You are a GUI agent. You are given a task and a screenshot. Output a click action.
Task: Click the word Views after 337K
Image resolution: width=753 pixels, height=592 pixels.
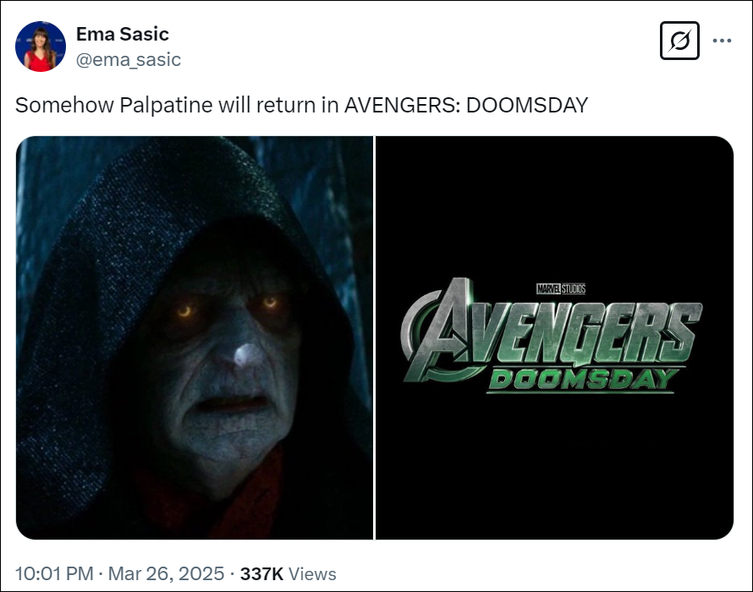[313, 573]
